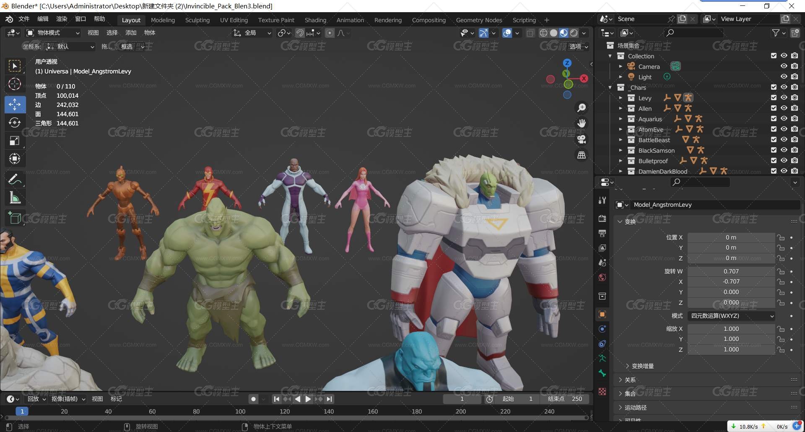Open the Output properties tab icon
805x432 pixels.
click(x=602, y=233)
